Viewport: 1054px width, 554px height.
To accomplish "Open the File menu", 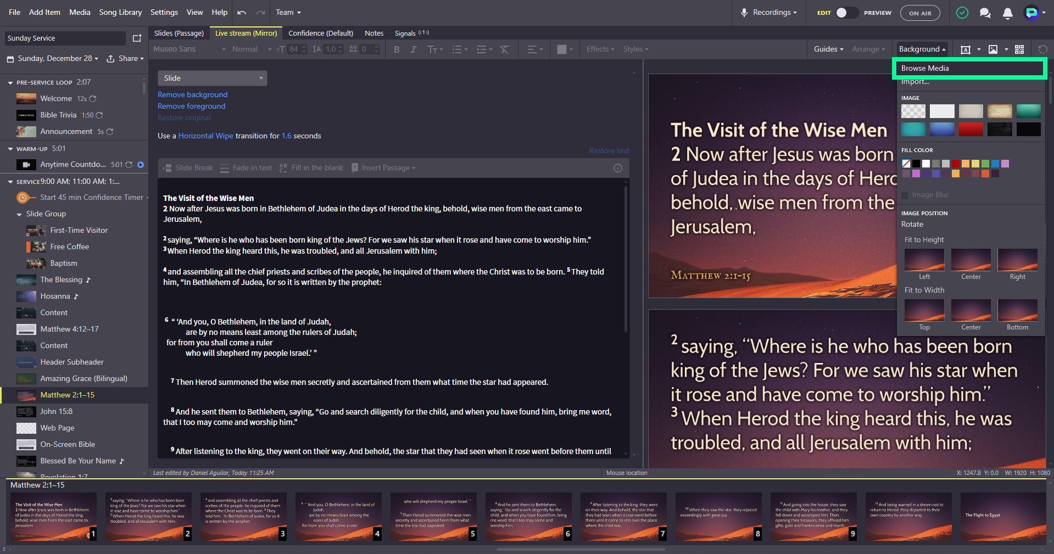I will (15, 12).
